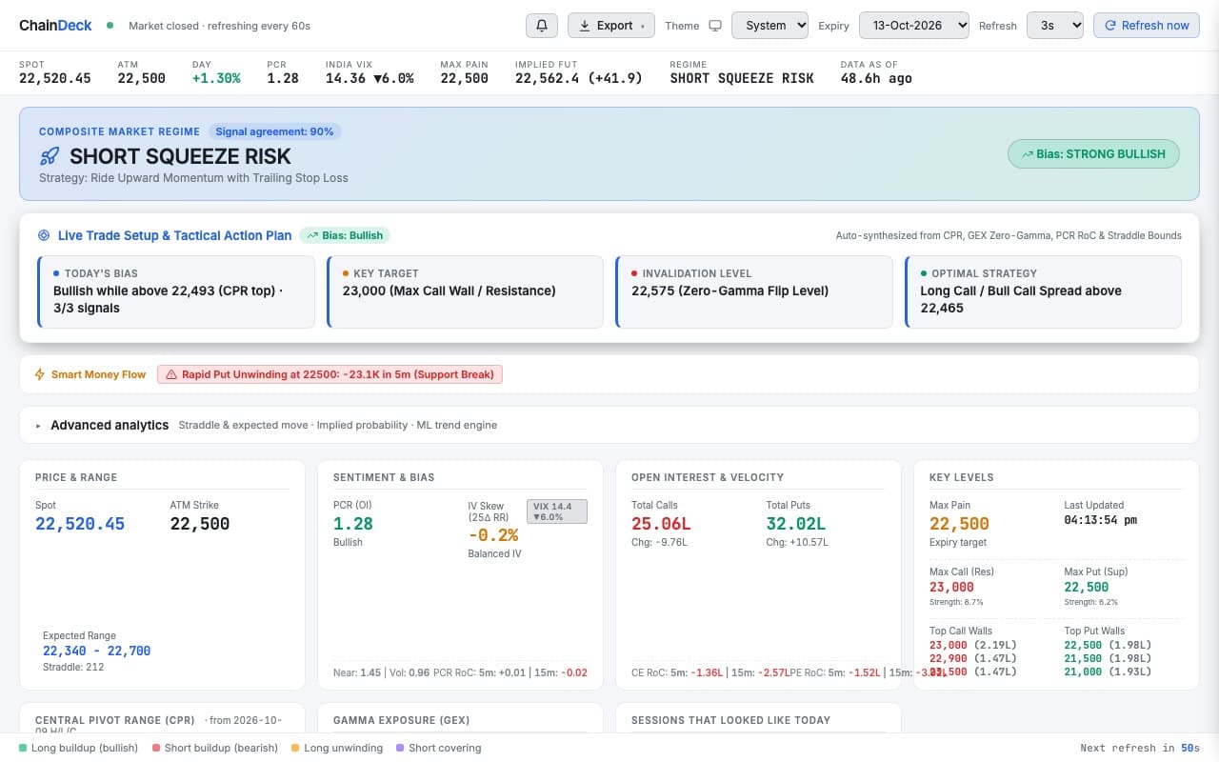
Task: Click the green market status dot
Action: tap(110, 26)
